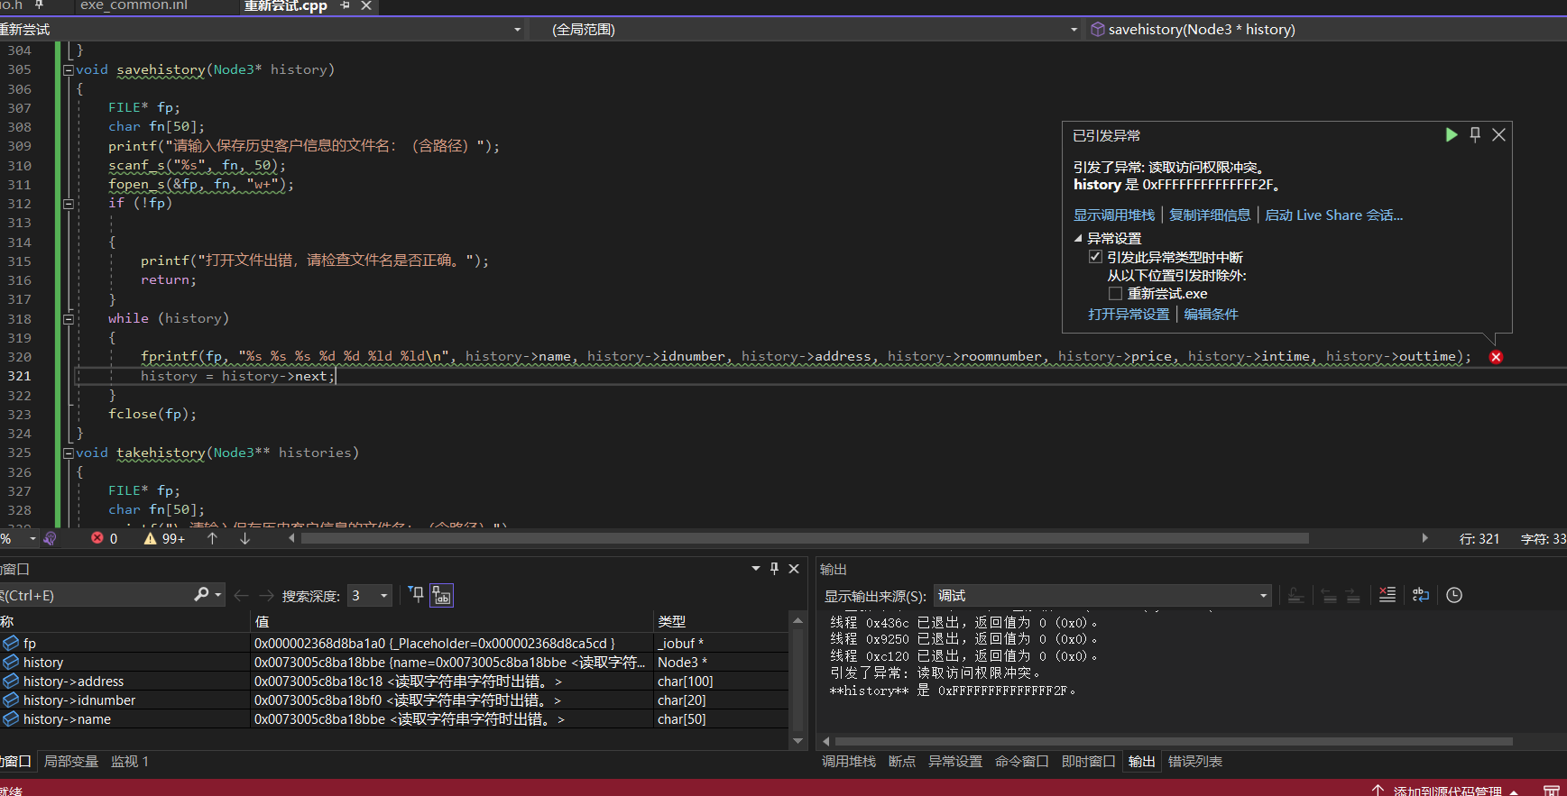The height and width of the screenshot is (796, 1567).
Task: Click the warnings 99+ indicator
Action: (164, 538)
